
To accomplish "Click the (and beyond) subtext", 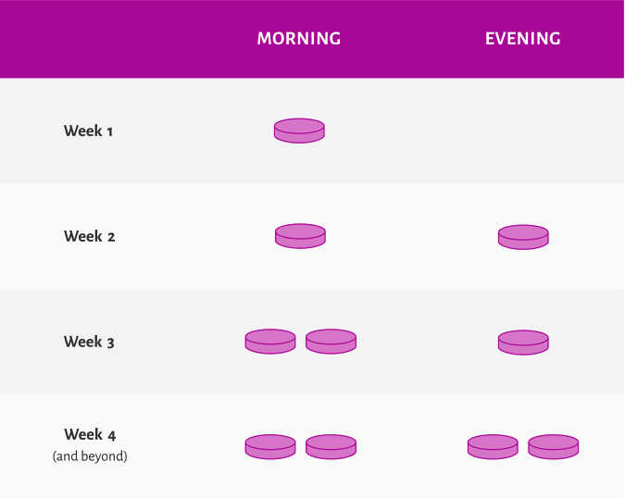I will [90, 456].
